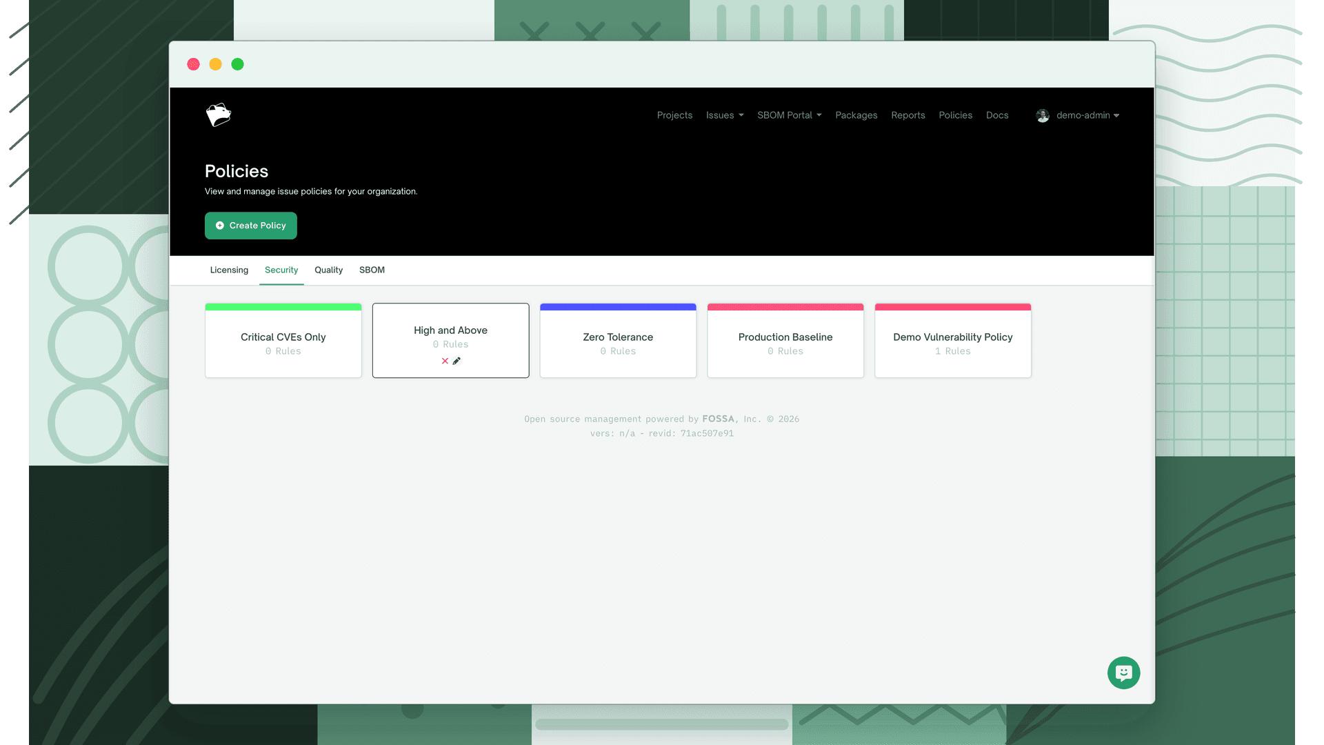This screenshot has width=1324, height=745.
Task: Open the Demo Vulnerability Policy card
Action: (x=953, y=341)
